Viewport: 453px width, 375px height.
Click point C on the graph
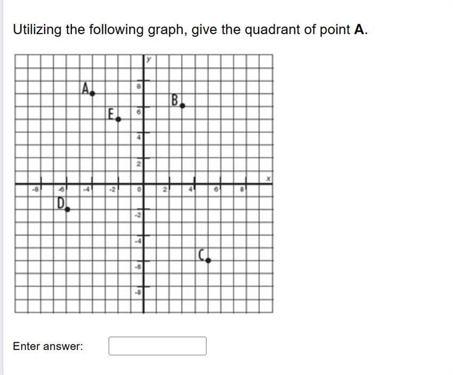tap(208, 261)
